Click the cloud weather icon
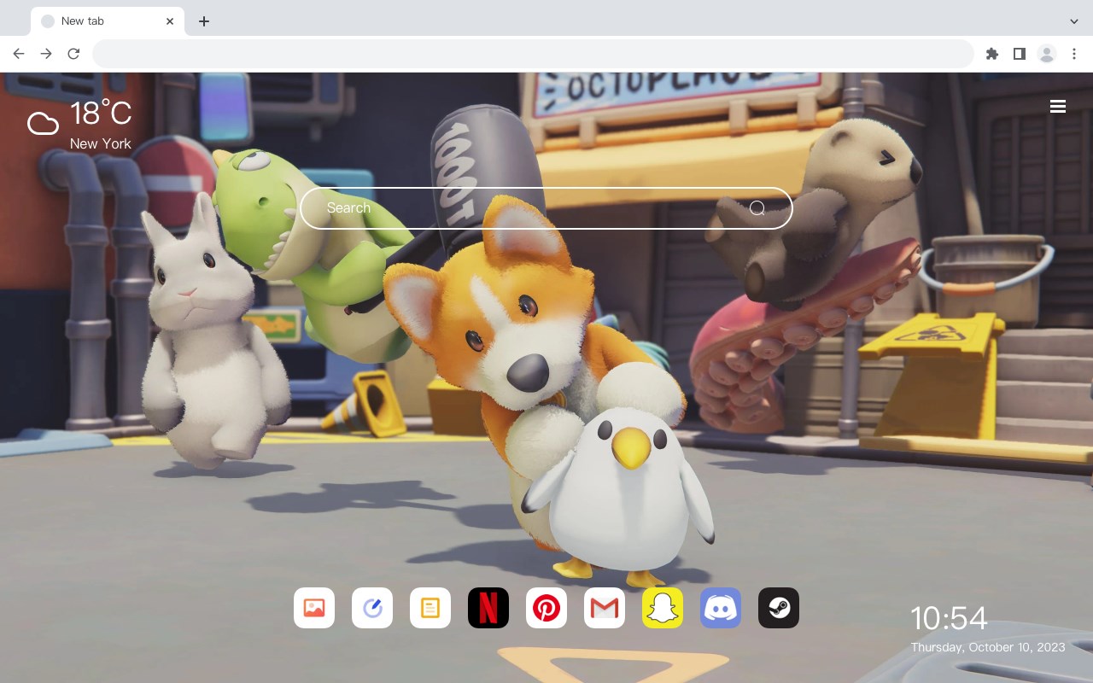The width and height of the screenshot is (1093, 683). point(43,124)
